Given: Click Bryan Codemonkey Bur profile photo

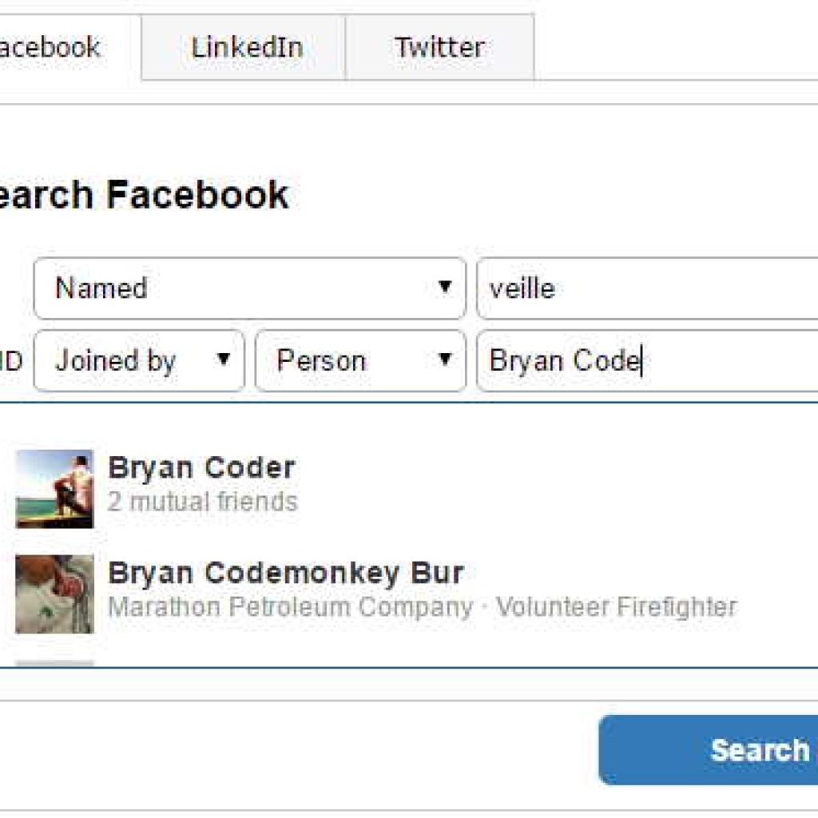Looking at the screenshot, I should pyautogui.click(x=55, y=594).
